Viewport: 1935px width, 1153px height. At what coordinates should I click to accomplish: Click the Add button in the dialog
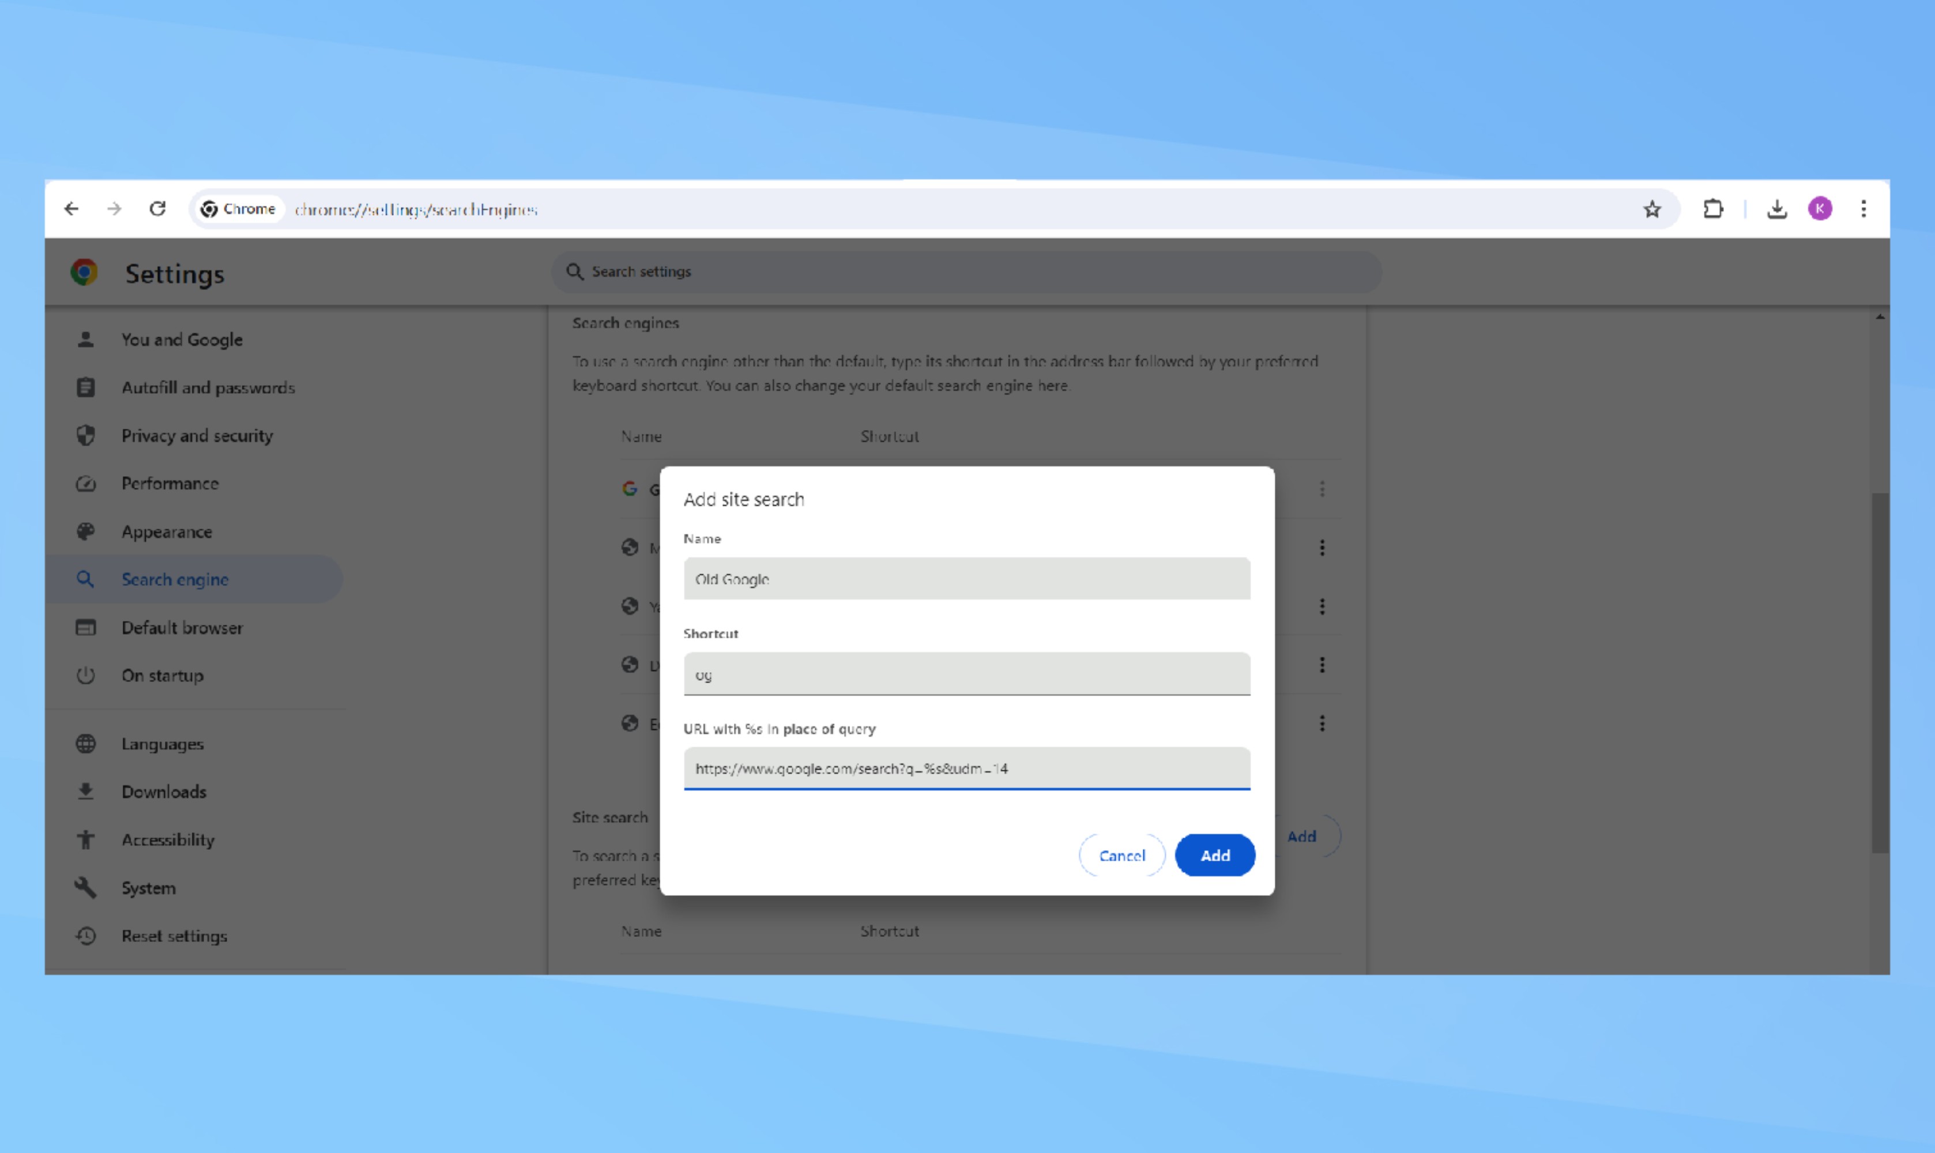1215,854
